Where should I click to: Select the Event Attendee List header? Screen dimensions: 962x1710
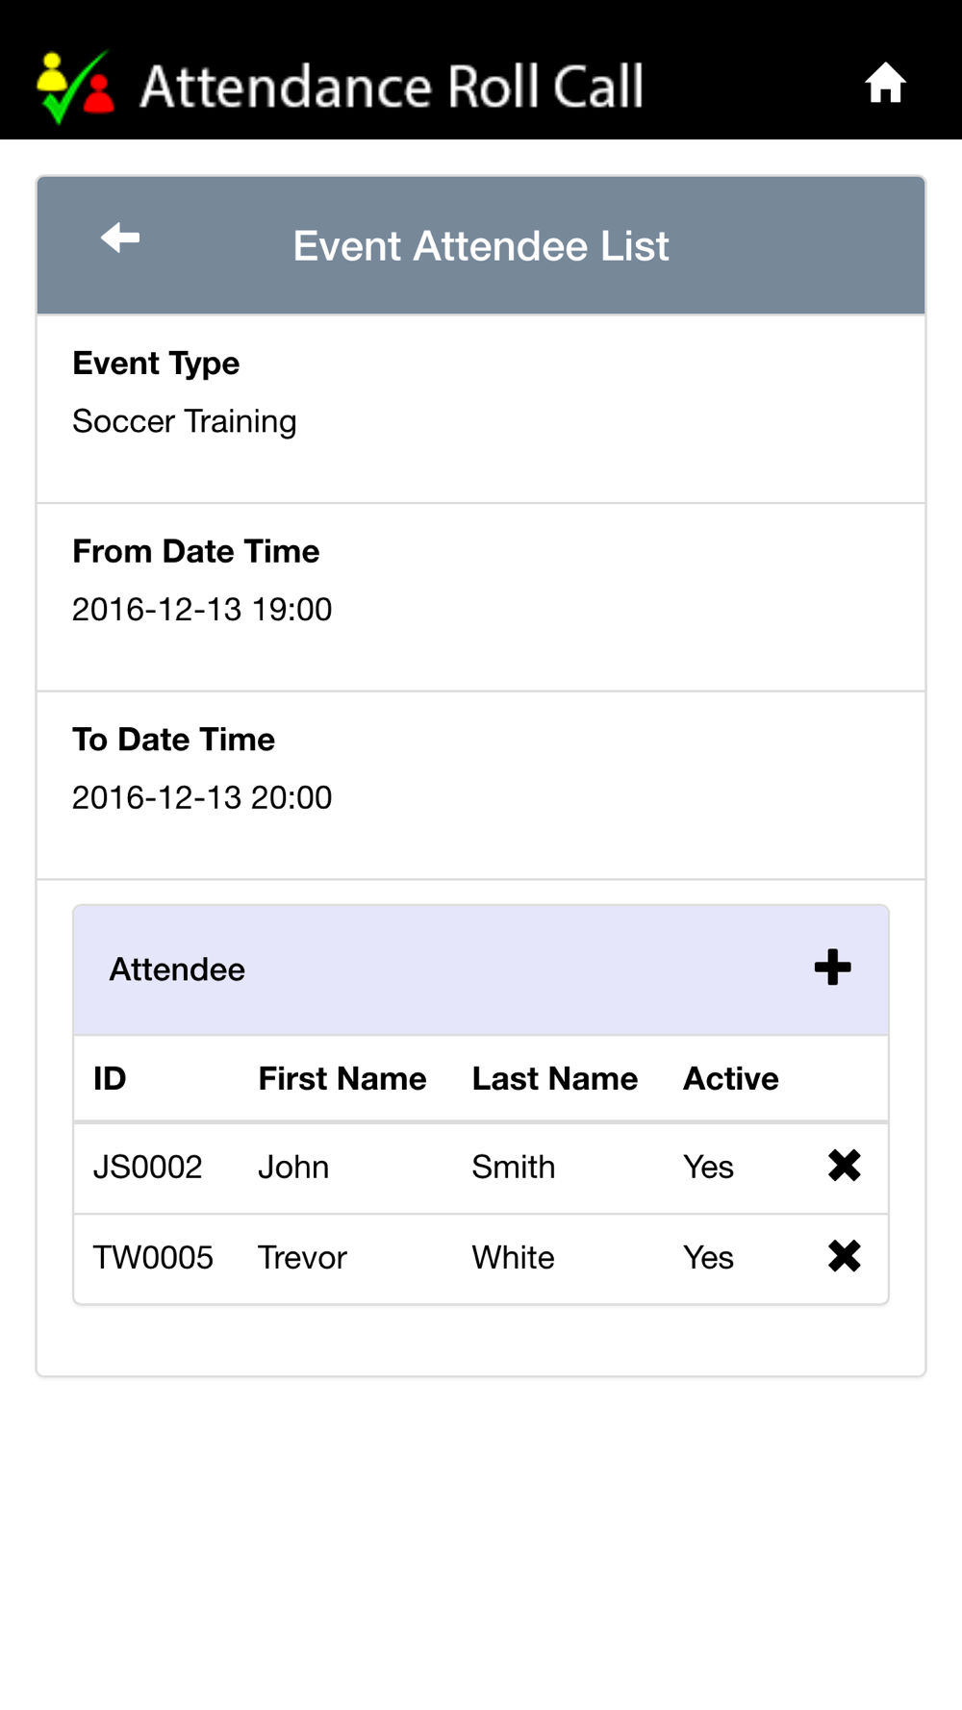pos(481,246)
